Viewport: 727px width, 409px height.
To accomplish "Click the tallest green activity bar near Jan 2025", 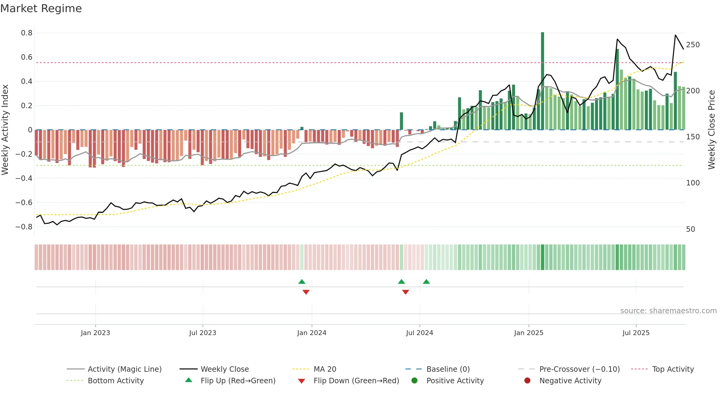I will (543, 81).
